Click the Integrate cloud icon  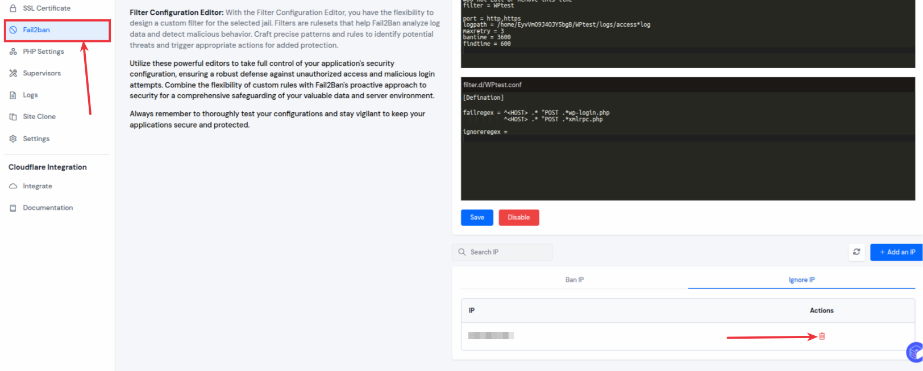[x=13, y=186]
